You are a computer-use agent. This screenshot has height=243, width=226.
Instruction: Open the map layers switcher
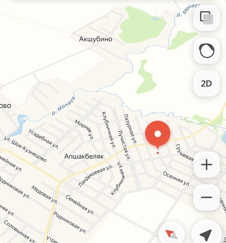tap(207, 18)
